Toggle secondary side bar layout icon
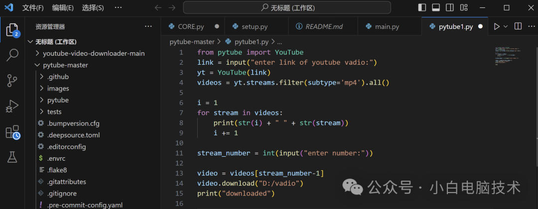Viewport: 538px width, 209px height. coord(450,7)
